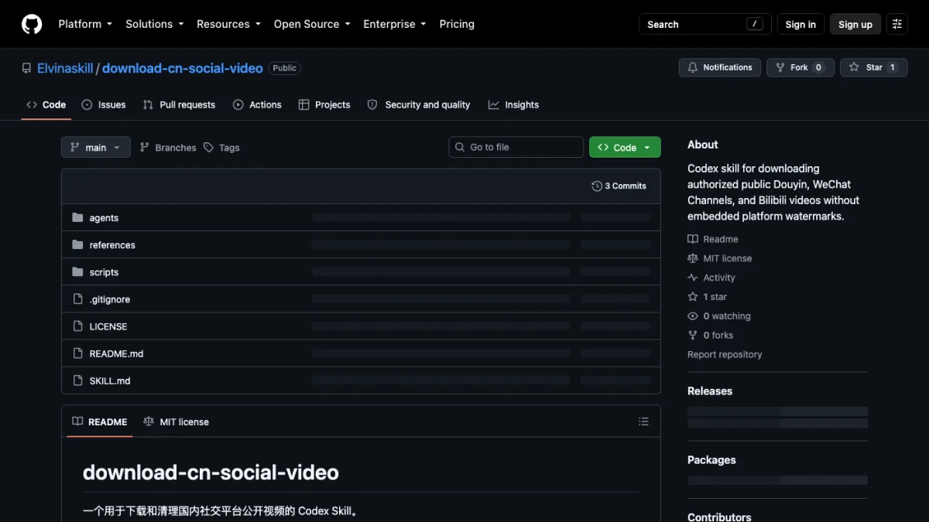Expand the Platform menu
Image resolution: width=929 pixels, height=522 pixels.
85,24
